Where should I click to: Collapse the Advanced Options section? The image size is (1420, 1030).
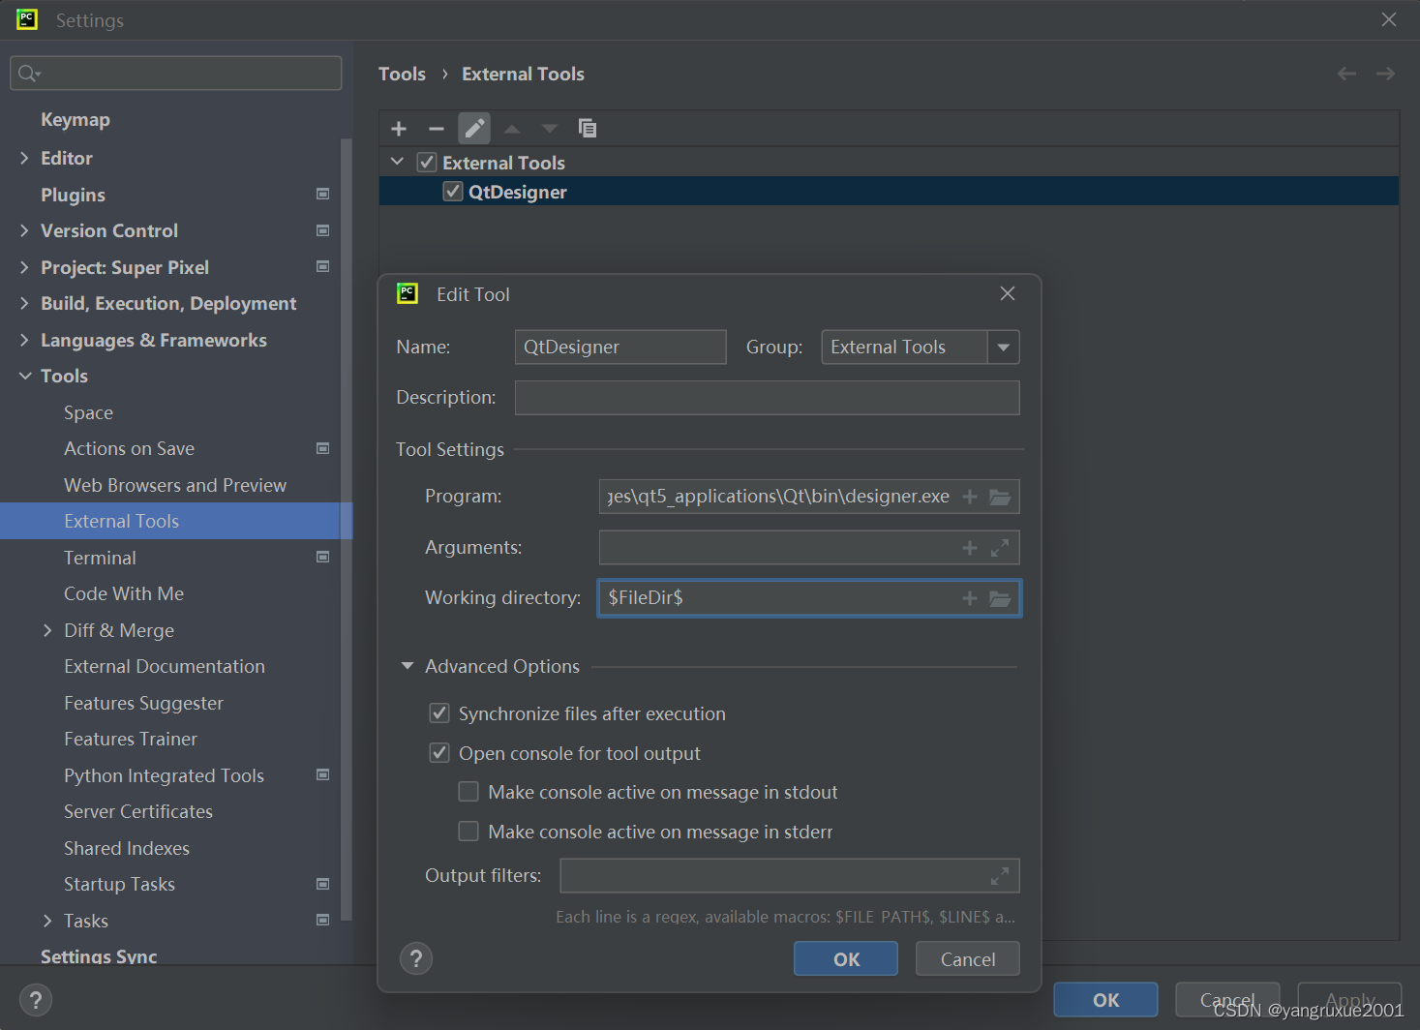pyautogui.click(x=408, y=666)
